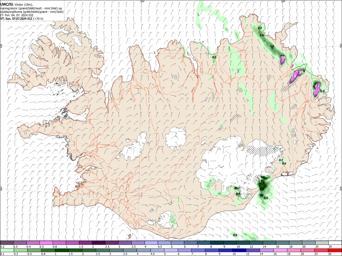The width and height of the screenshot is (342, 256).
Task: Click the 'UWC/IG: Vindur (10m)' title text
Action: pos(16,5)
